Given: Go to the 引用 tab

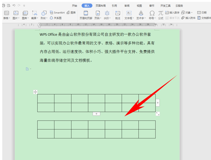Looking at the screenshot, I should coord(114,6).
